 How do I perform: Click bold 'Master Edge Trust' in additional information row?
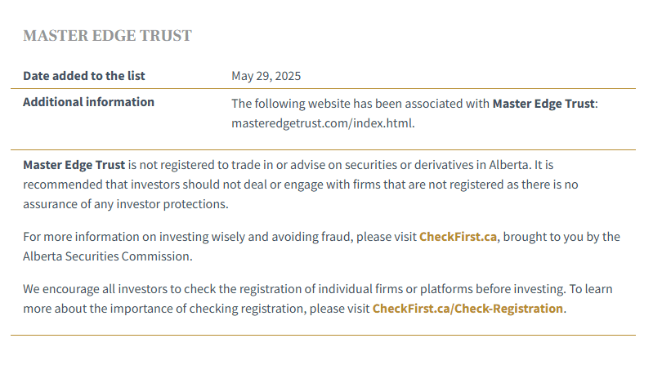(x=543, y=104)
